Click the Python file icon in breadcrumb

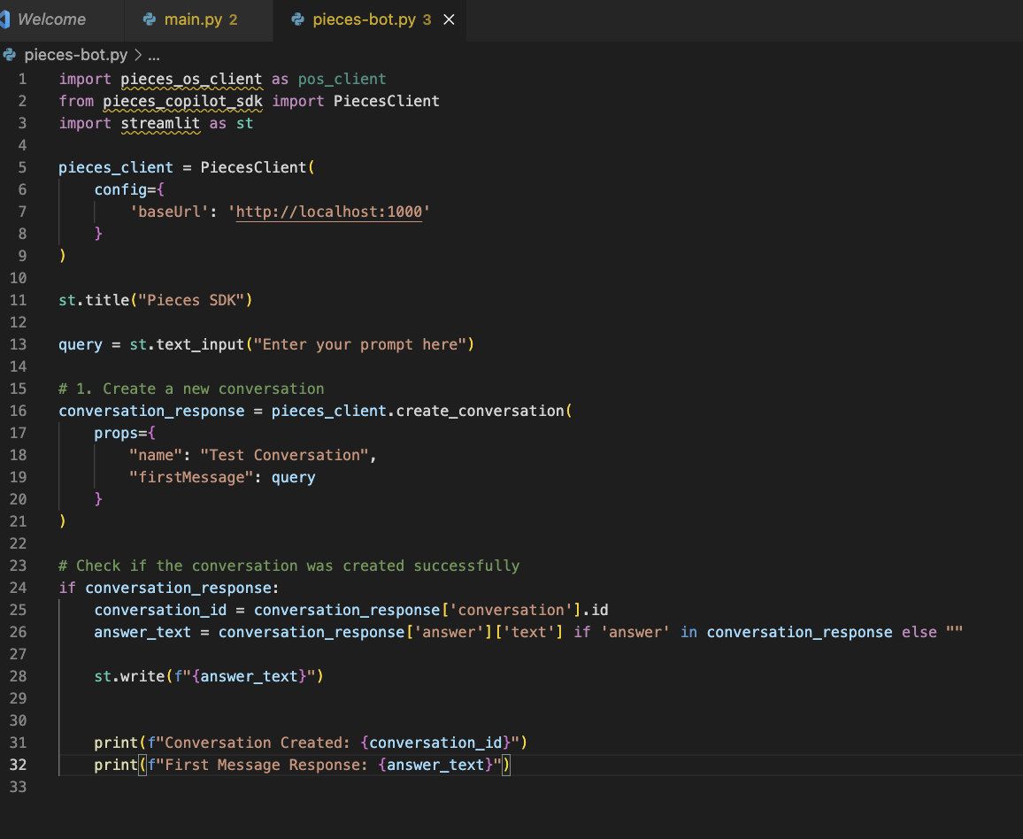9,55
